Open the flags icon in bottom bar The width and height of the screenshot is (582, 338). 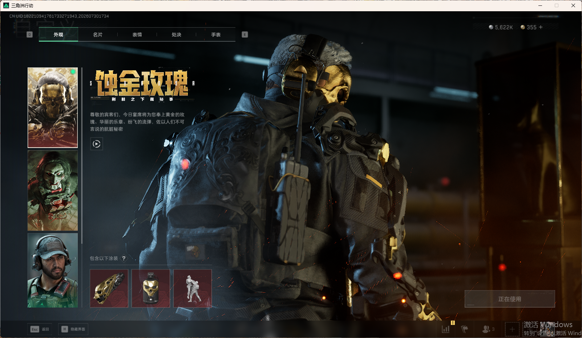click(465, 329)
